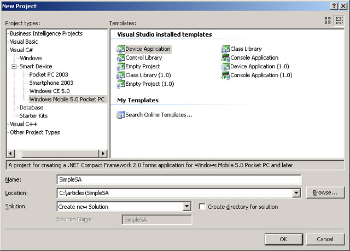Image resolution: width=350 pixels, height=251 pixels.
Task: Select Business Intelligence Projects project type
Action: (x=46, y=33)
